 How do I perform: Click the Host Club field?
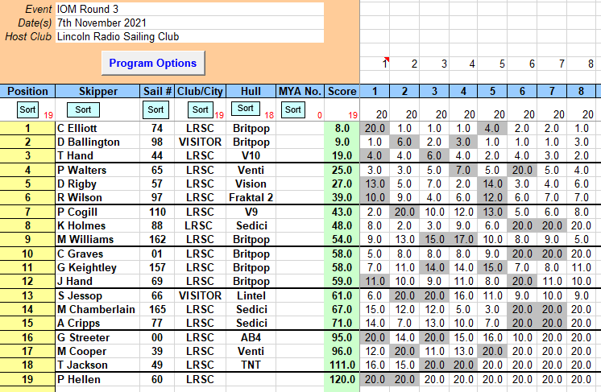tap(189, 36)
